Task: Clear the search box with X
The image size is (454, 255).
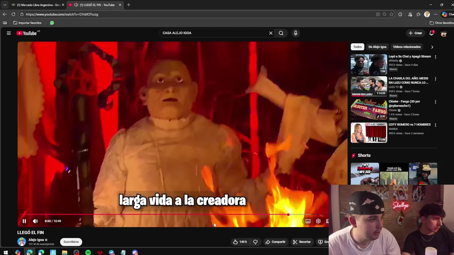Action: (271, 33)
